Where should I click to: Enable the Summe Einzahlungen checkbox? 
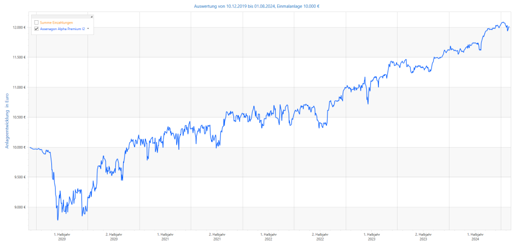pyautogui.click(x=36, y=22)
